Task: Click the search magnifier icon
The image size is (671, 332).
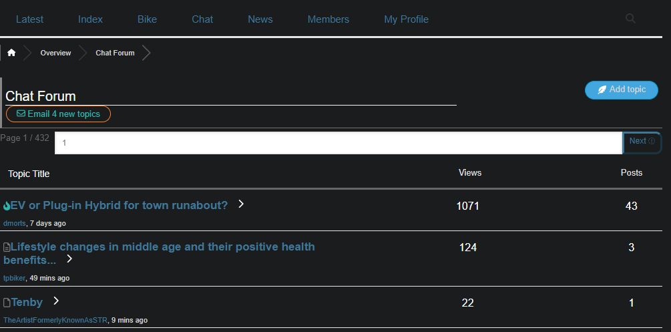Action: pos(630,19)
